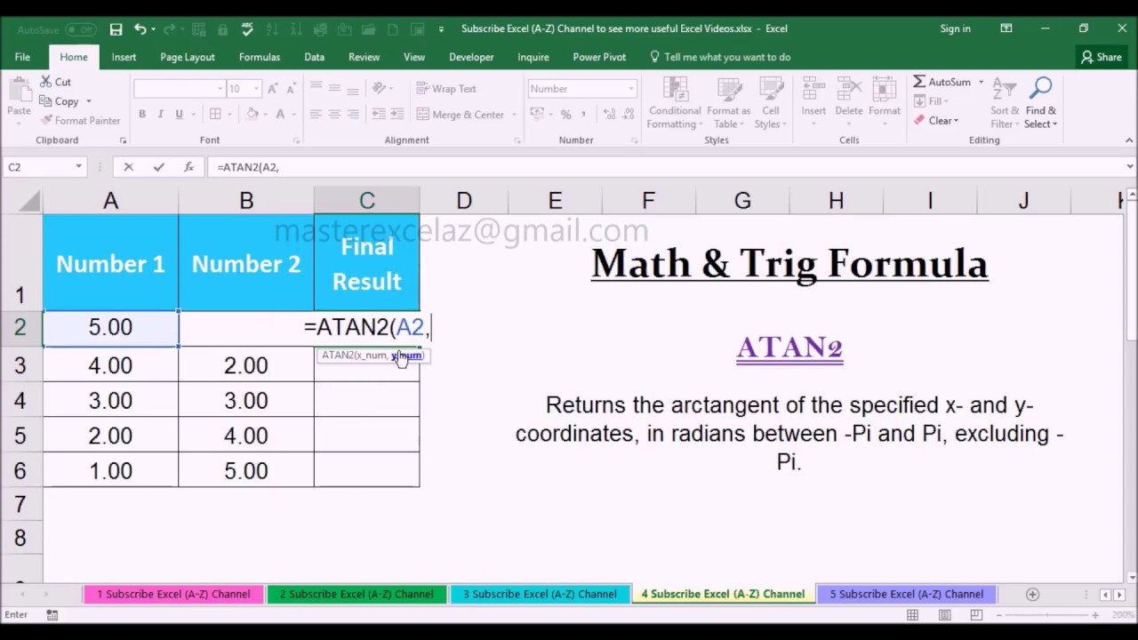Screen dimensions: 1138x640
Task: Click the Cut scissors icon
Action: click(45, 82)
